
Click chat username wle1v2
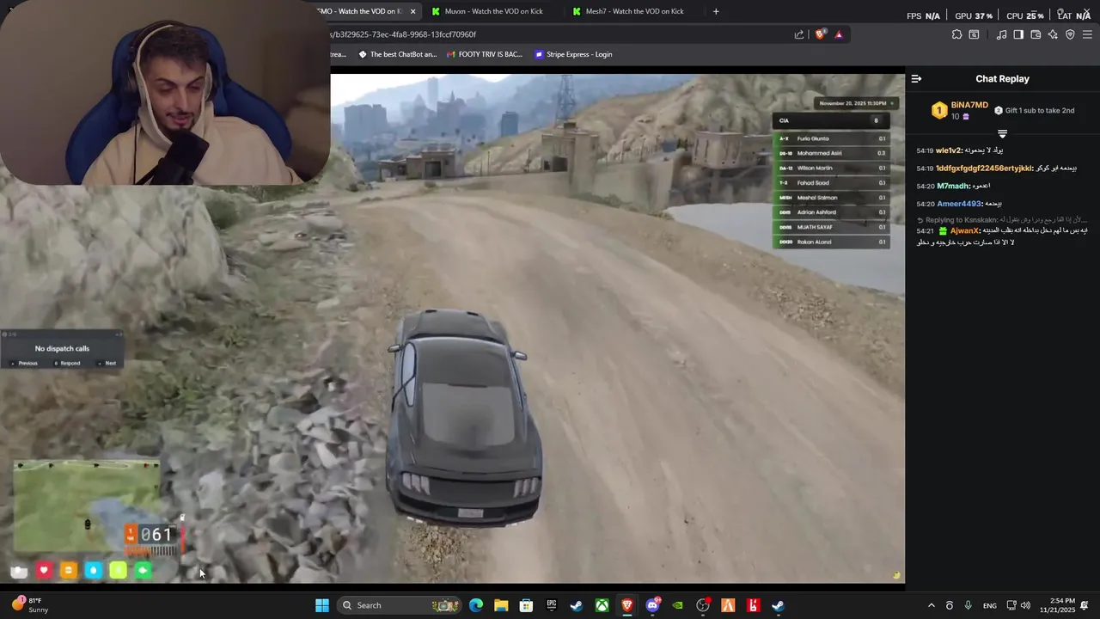coord(949,150)
